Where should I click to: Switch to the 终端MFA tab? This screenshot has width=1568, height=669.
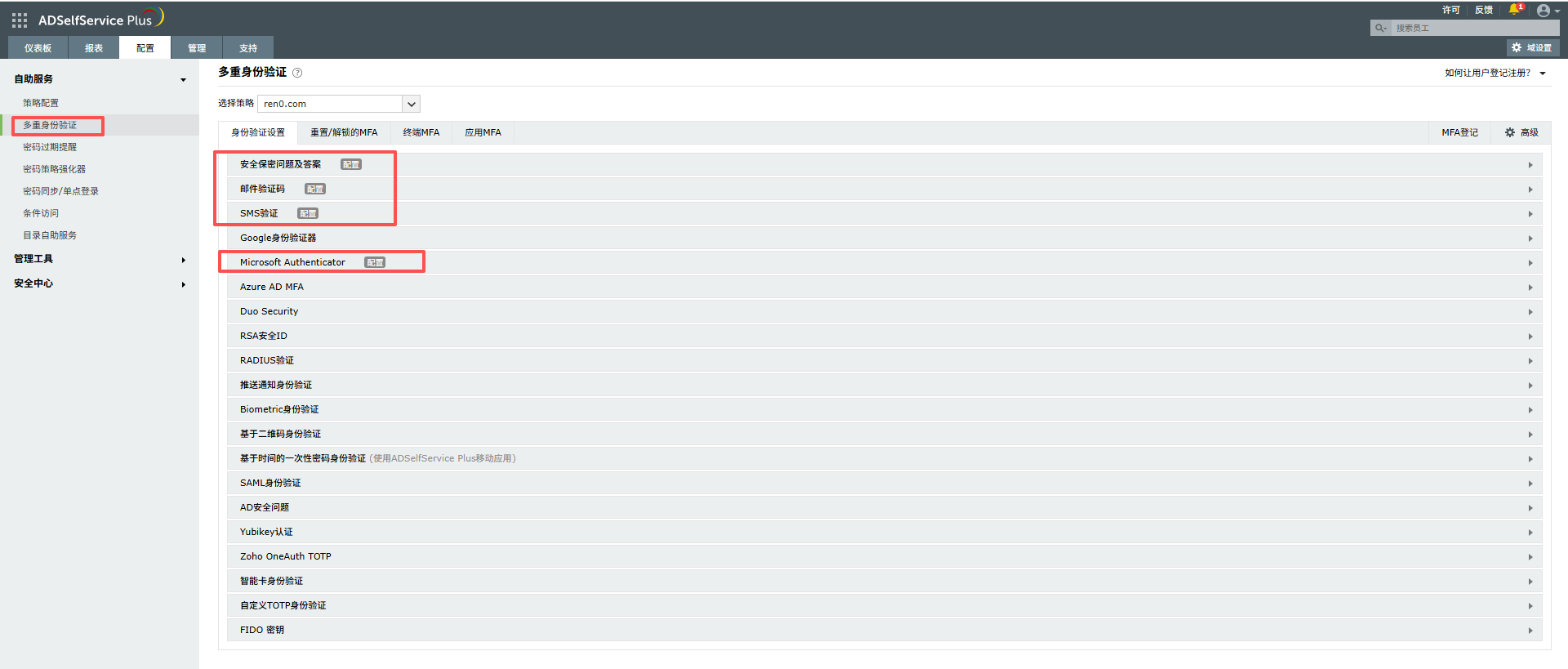click(421, 132)
